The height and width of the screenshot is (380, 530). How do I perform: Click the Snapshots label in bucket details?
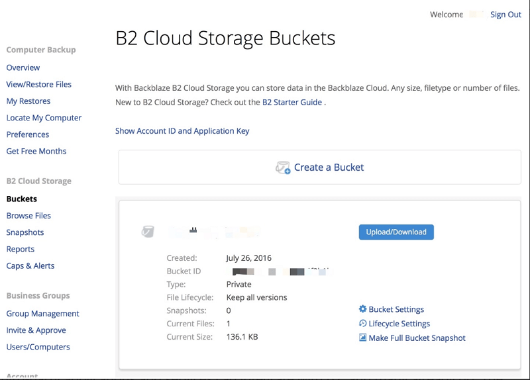(186, 310)
